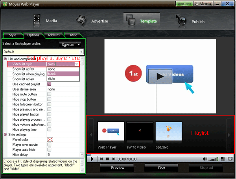
Task: Select the Template section icon
Action: [131, 20]
